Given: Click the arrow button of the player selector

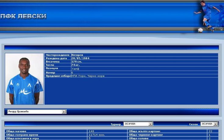Looking at the screenshot, I should click(x=64, y=112).
